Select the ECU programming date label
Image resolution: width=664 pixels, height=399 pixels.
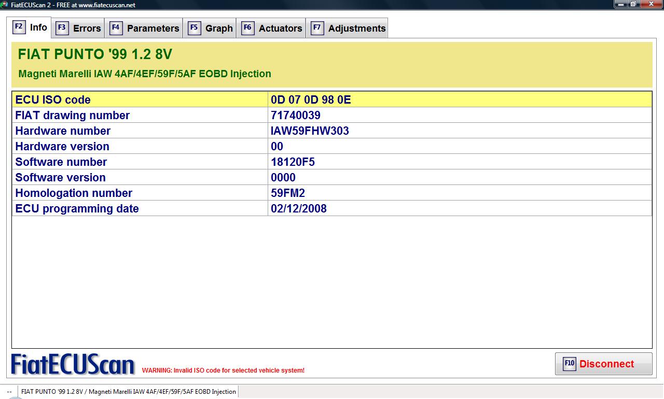[x=77, y=208]
